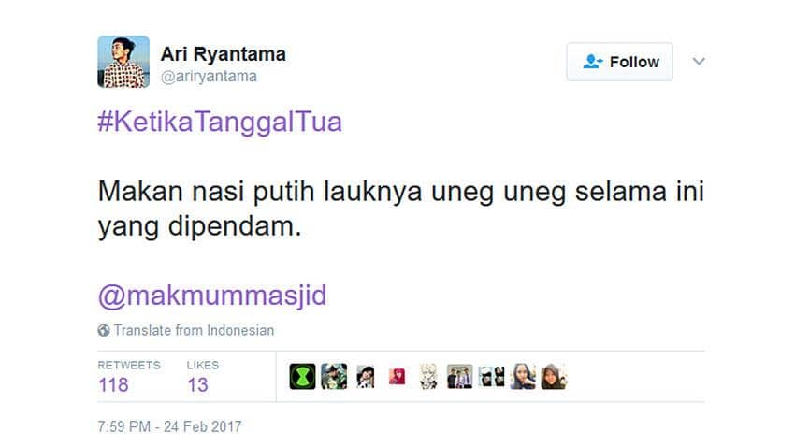The image size is (795, 447).
Task: Open the 7:59 PM - 24 Feb 2017 timestamp
Action: [169, 426]
